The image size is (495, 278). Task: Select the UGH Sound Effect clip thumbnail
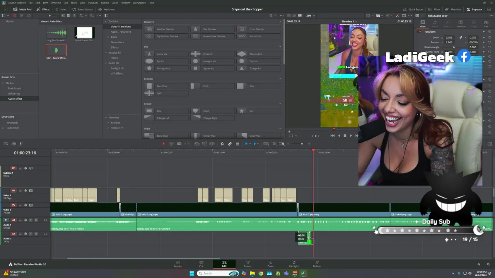pos(56,50)
